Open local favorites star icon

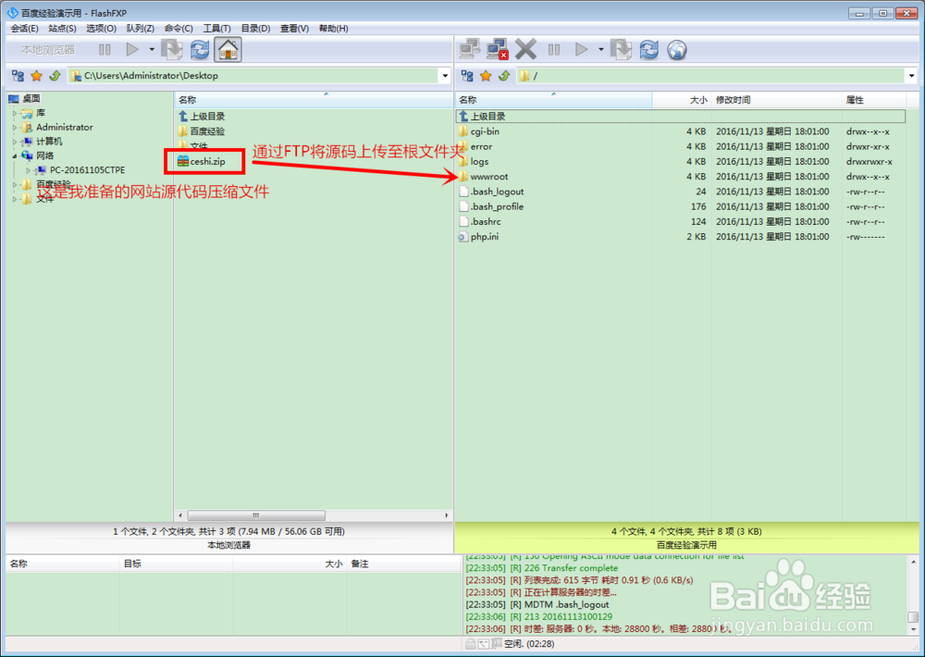coord(37,76)
